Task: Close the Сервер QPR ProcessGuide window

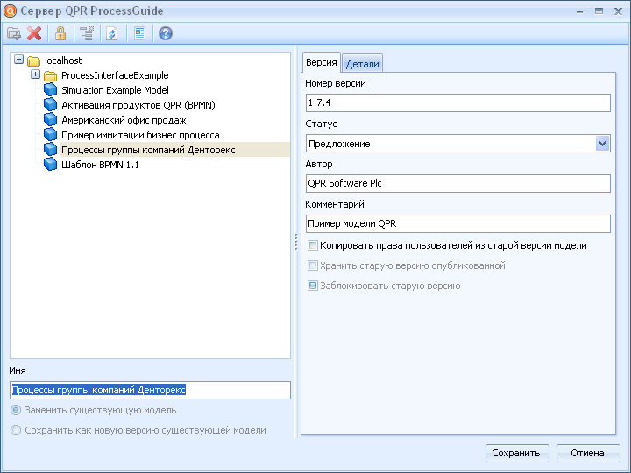Action: click(618, 11)
